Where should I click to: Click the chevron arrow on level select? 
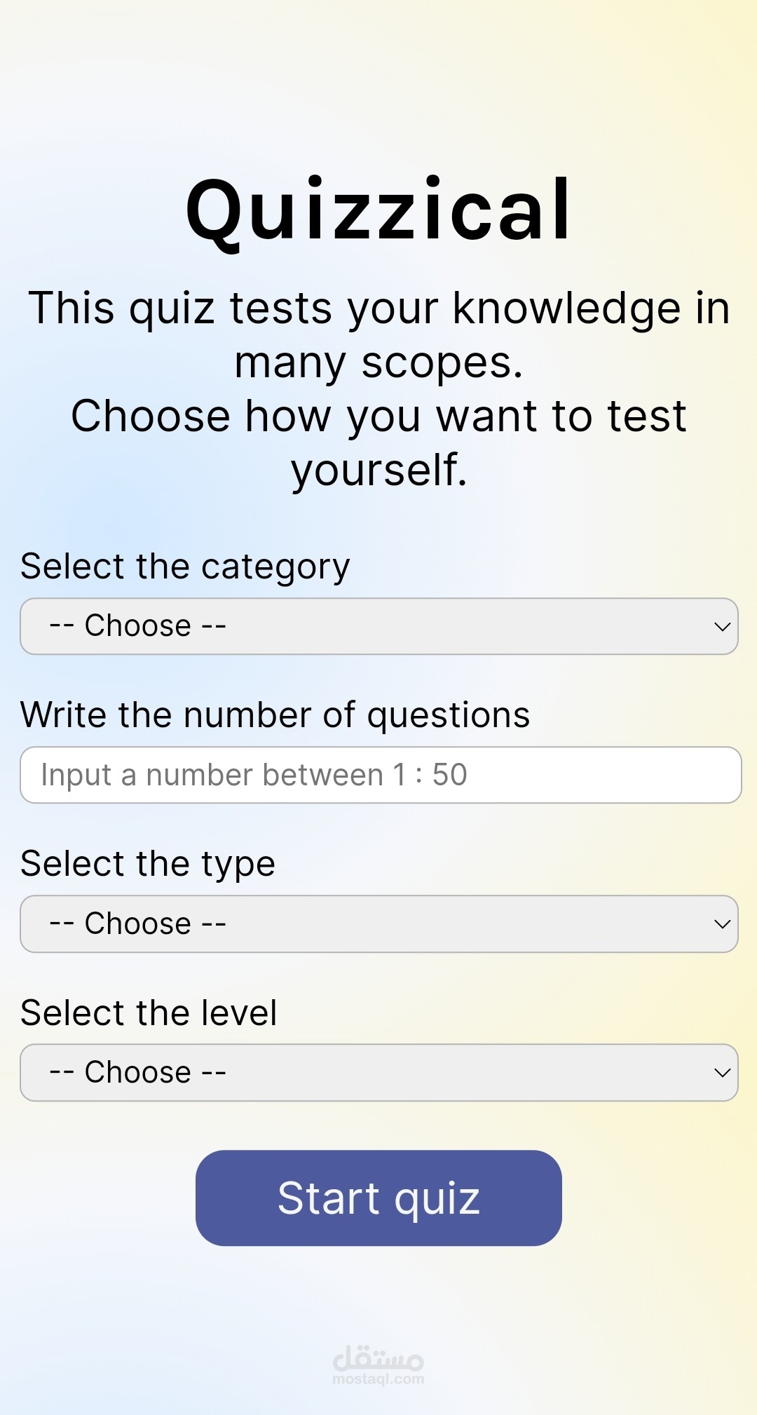click(722, 1072)
